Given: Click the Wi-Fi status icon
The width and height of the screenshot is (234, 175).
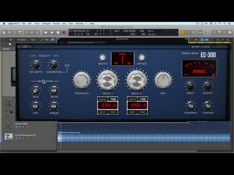Looking at the screenshot, I should click(x=220, y=23).
